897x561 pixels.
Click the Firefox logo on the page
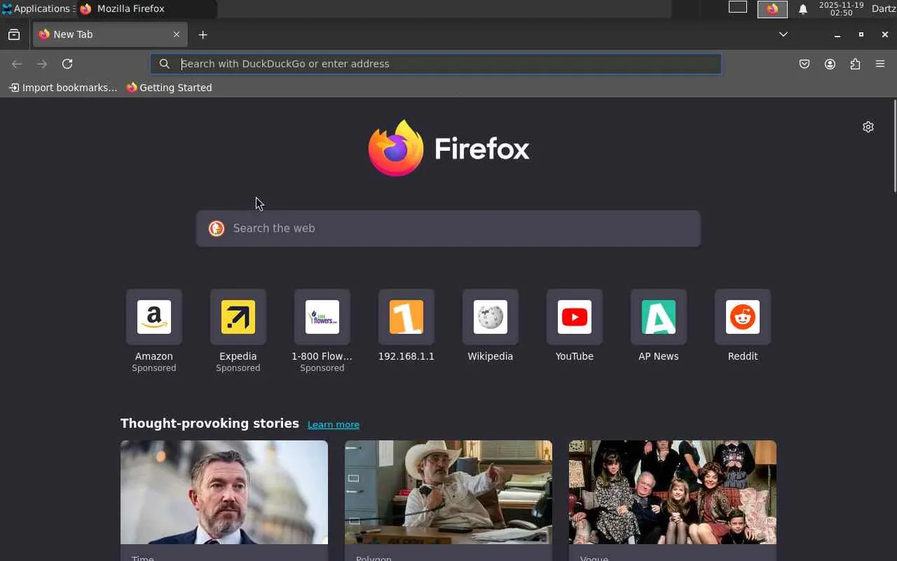[x=448, y=148]
